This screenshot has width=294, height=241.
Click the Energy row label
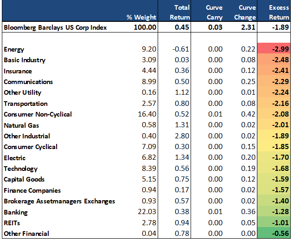click(x=14, y=49)
